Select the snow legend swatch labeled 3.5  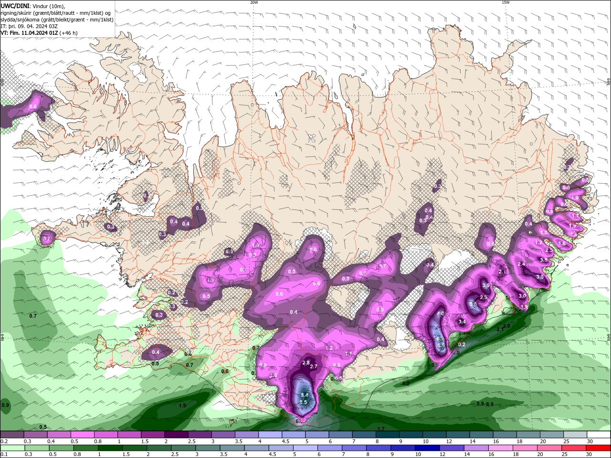pos(247,435)
